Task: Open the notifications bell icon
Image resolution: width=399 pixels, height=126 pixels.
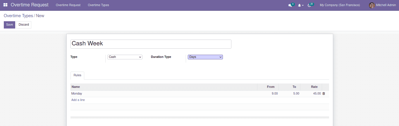Action: (300, 5)
